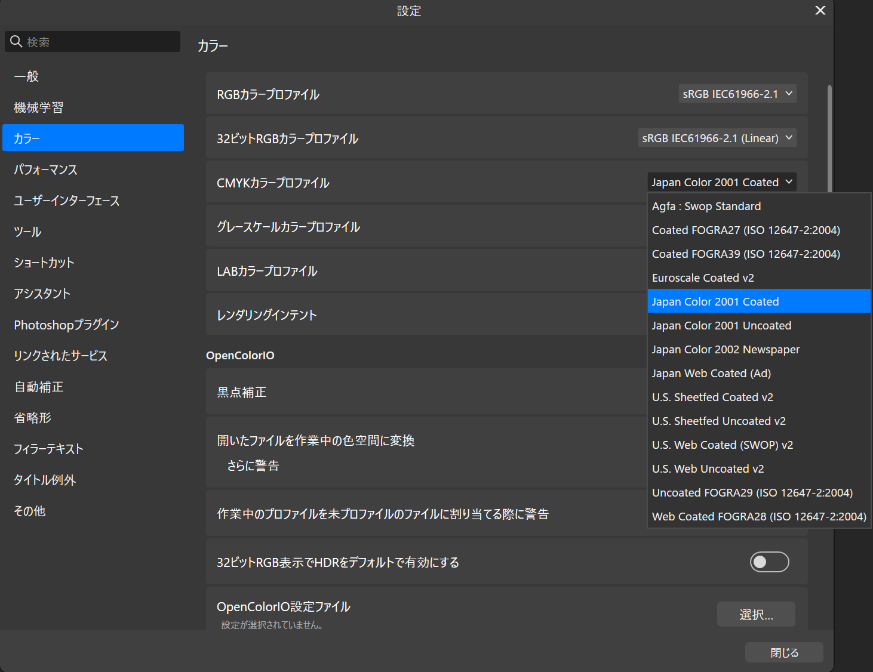Open the アシスタント settings category
The height and width of the screenshot is (672, 873).
tap(93, 294)
